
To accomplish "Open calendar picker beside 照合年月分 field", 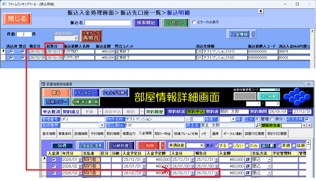I will [x=76, y=38].
